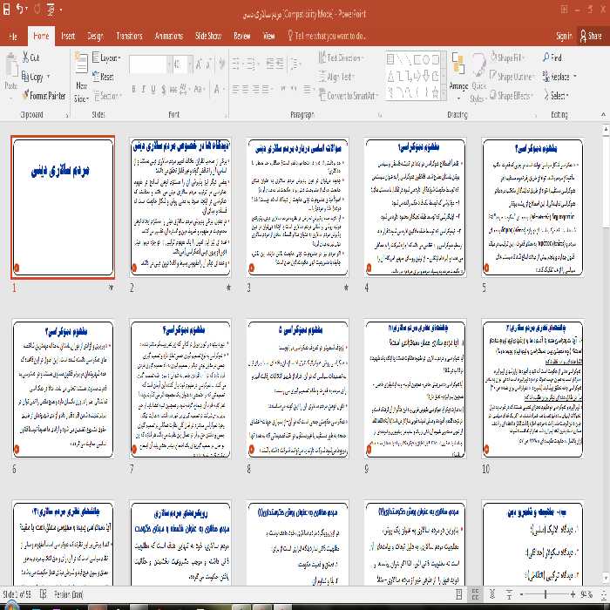This screenshot has height=610, width=610.
Task: Click the Undo arrow icon
Action: [x=20, y=9]
